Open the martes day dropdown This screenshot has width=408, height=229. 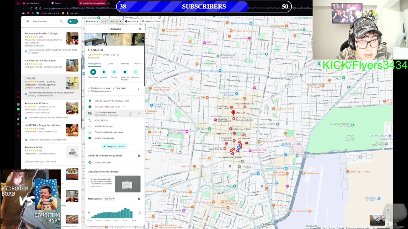[x=109, y=199]
